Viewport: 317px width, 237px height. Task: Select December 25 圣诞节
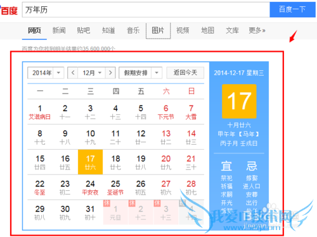coord(115,188)
